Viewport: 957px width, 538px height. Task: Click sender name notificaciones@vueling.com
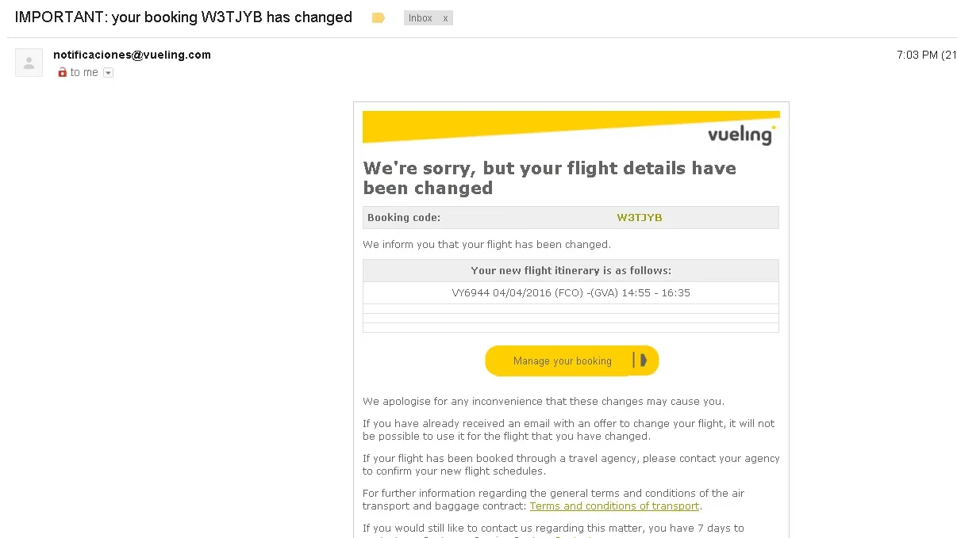(132, 55)
